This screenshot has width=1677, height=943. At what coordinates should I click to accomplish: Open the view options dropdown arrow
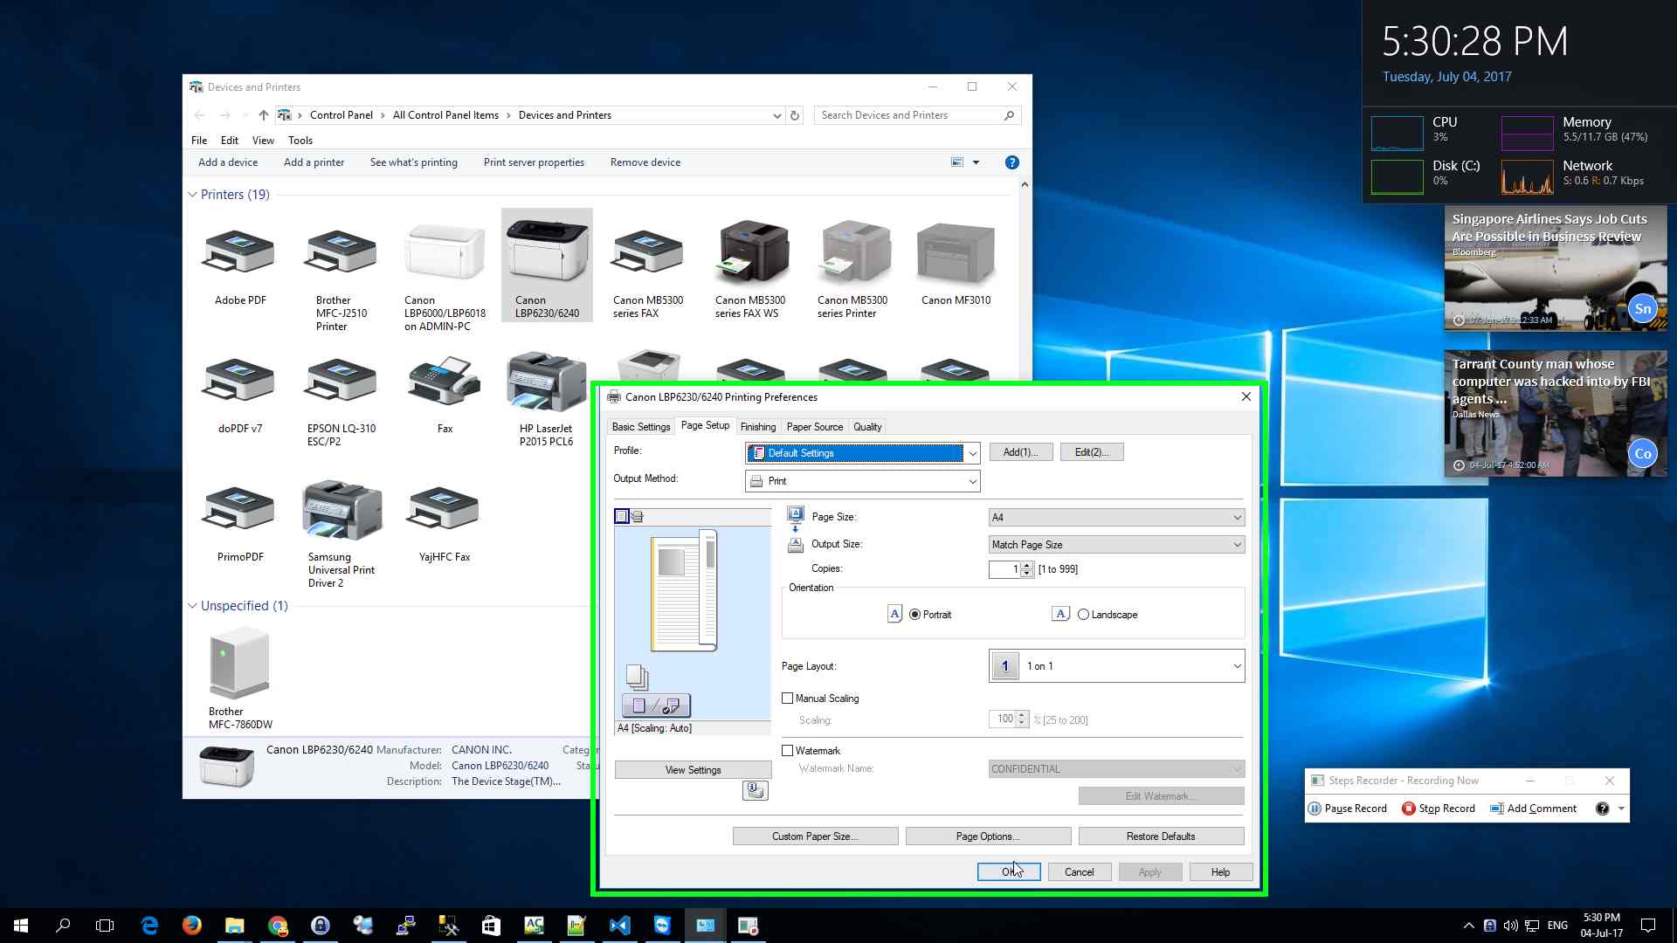tap(976, 162)
